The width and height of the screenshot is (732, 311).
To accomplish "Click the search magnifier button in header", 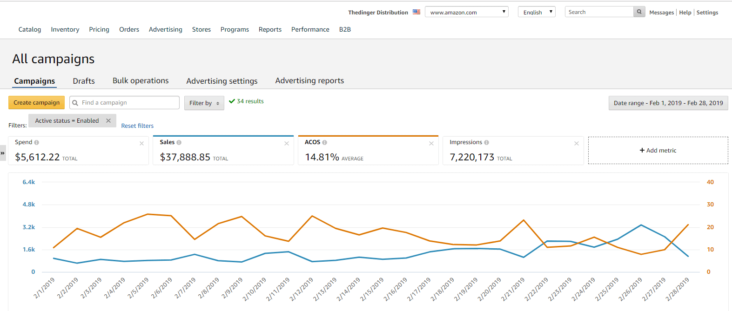I will [x=639, y=12].
